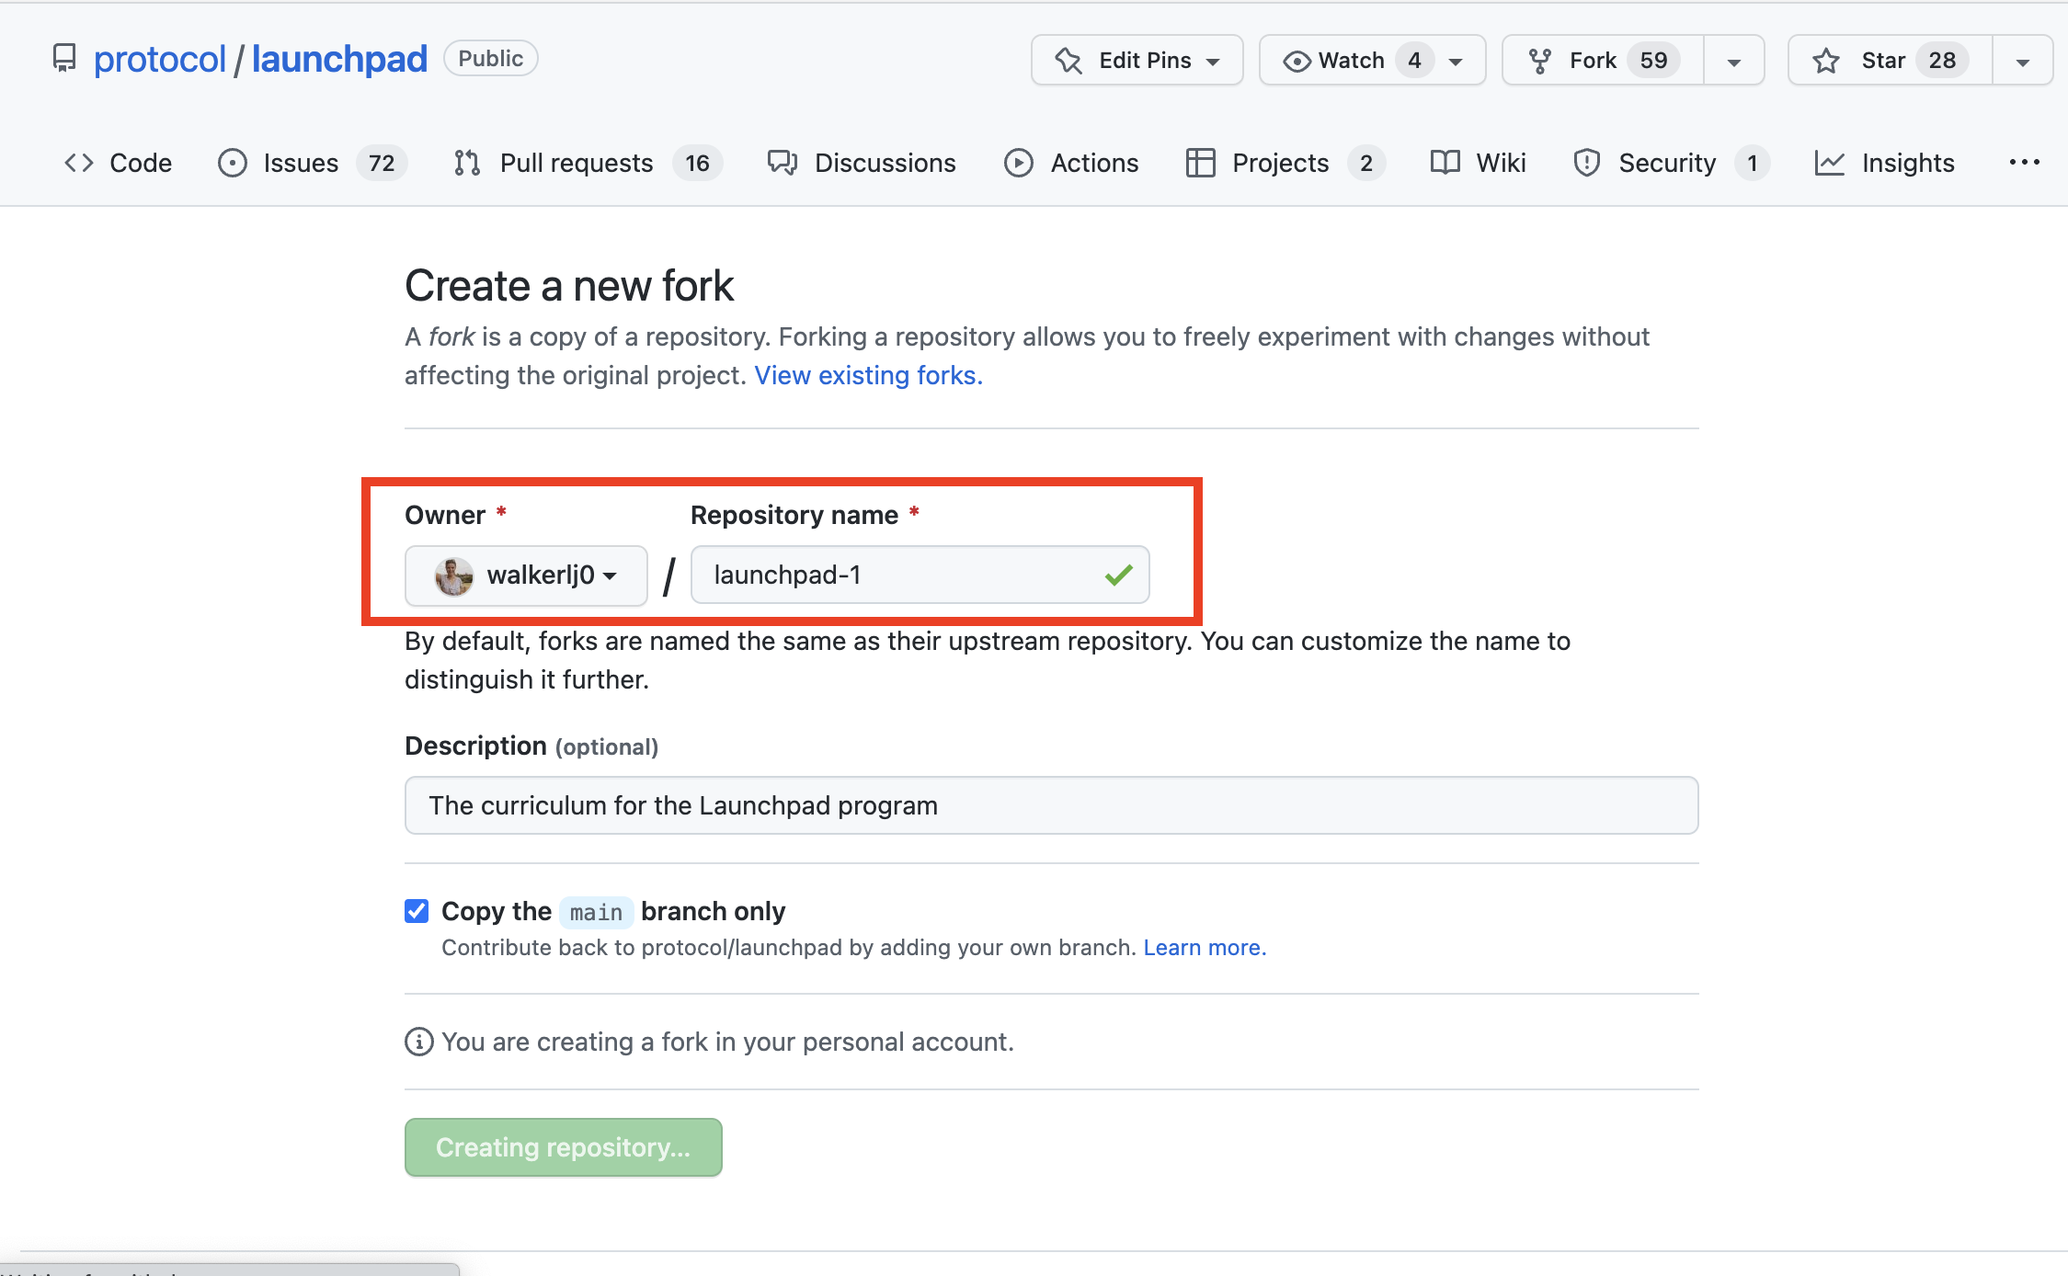Viewport: 2068px width, 1276px height.
Task: Click the Description (optional) label
Action: tap(531, 746)
